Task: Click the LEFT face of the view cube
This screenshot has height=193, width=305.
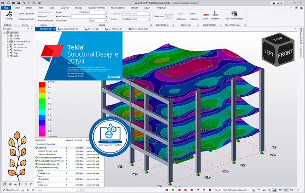Action: 269,52
